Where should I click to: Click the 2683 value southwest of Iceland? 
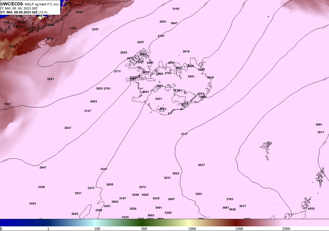click(x=94, y=101)
